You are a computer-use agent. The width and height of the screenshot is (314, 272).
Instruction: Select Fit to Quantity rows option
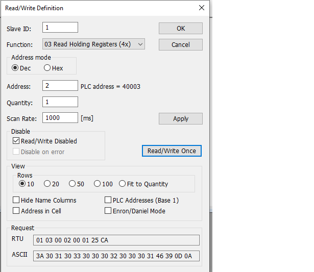[123, 184]
